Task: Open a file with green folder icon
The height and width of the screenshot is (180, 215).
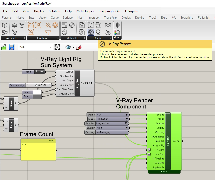Action: pos(4,47)
